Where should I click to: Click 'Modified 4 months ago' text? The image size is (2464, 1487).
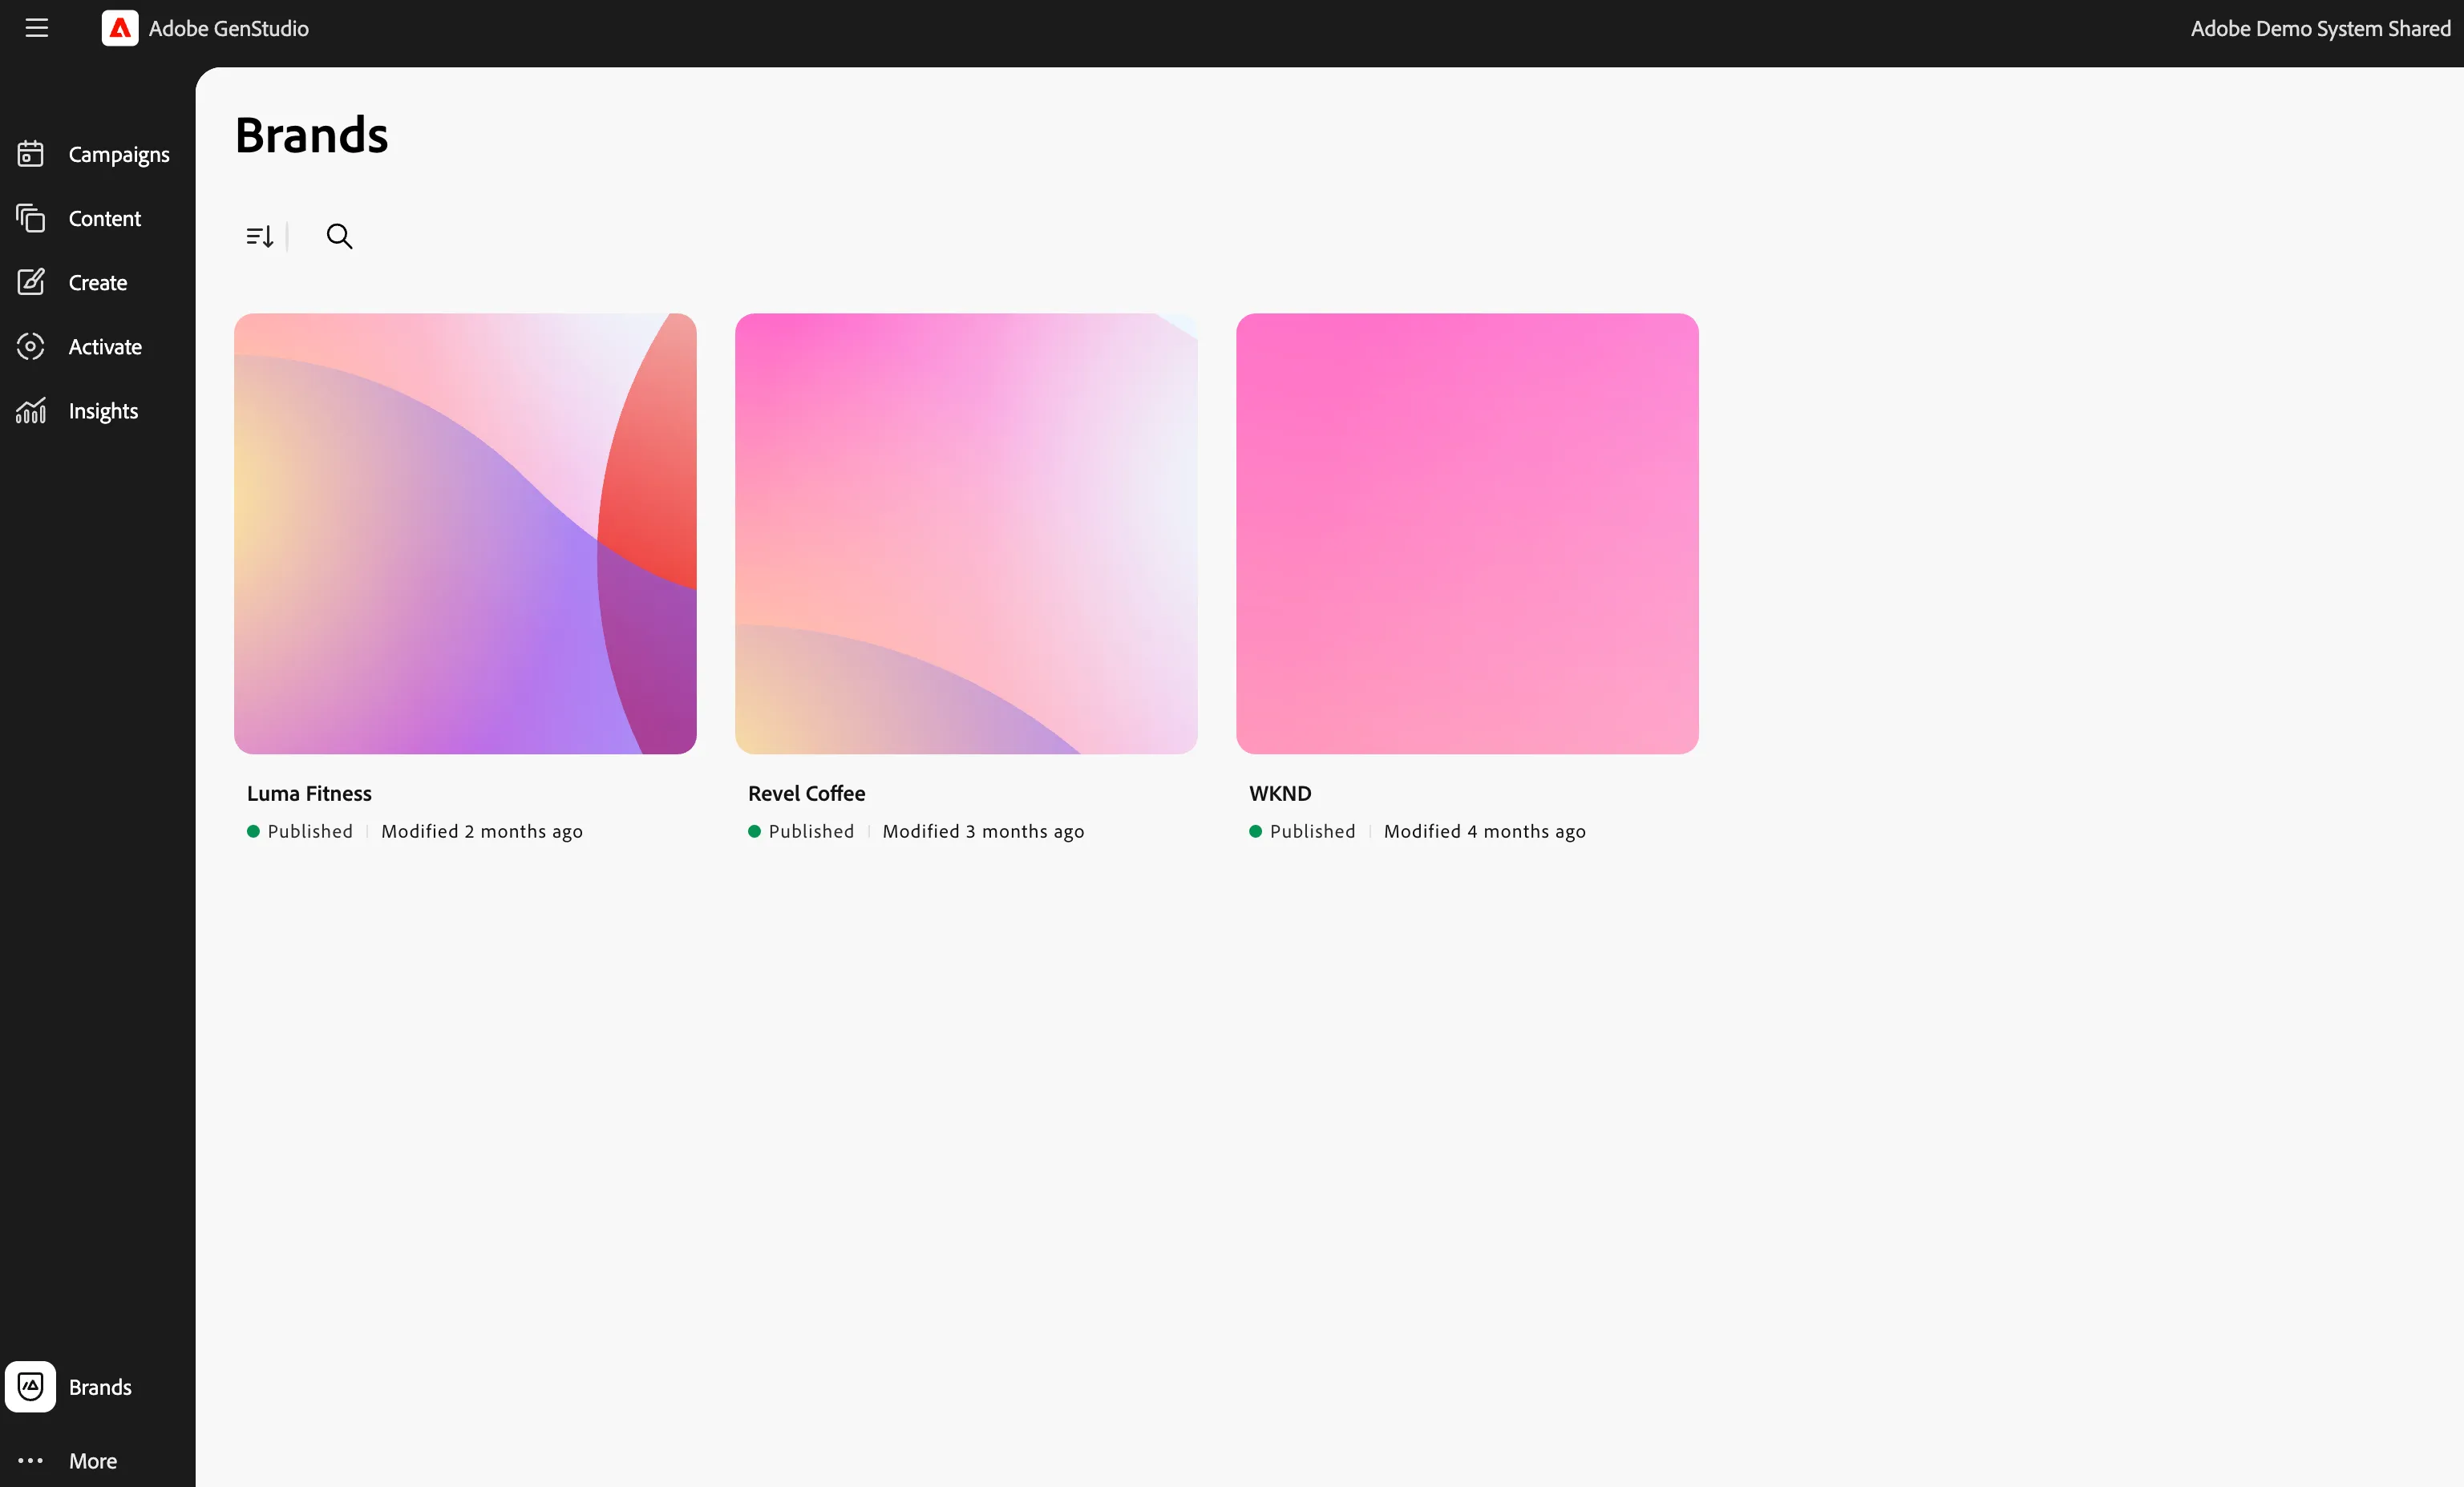1485,831
